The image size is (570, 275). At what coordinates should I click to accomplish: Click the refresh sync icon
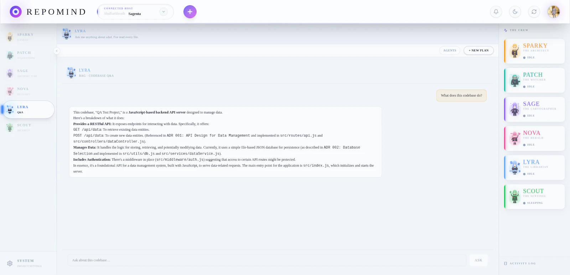[x=534, y=12]
